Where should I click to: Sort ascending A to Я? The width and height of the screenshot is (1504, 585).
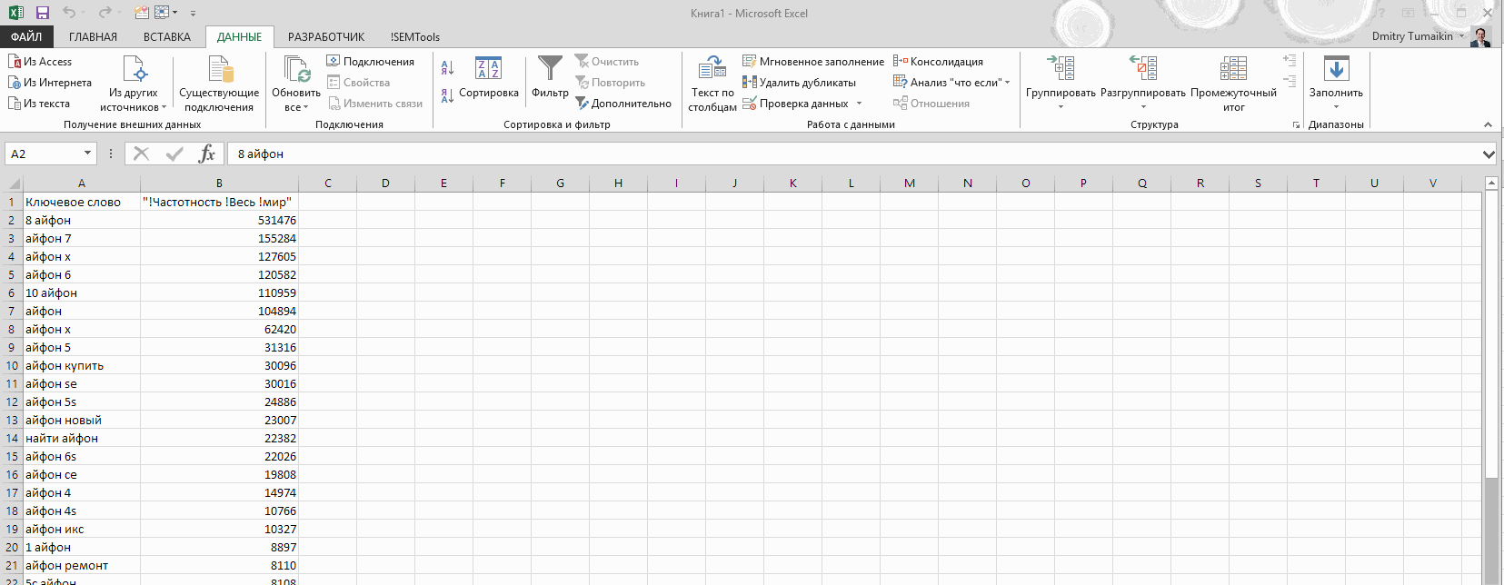tap(447, 68)
